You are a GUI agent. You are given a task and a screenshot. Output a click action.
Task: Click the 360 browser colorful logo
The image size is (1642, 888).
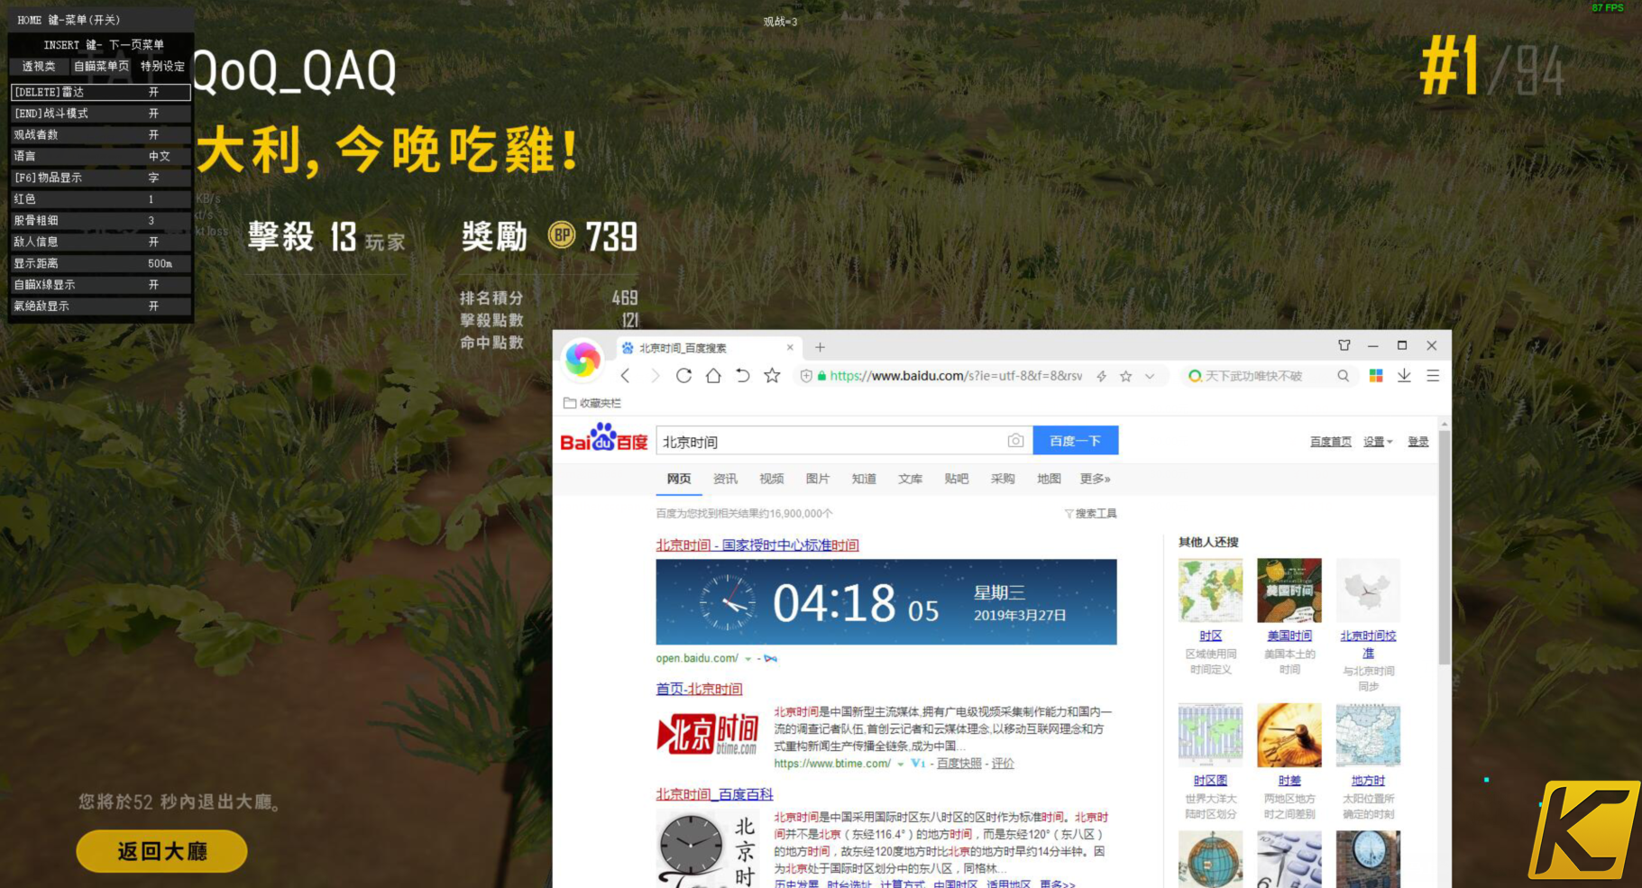(582, 360)
